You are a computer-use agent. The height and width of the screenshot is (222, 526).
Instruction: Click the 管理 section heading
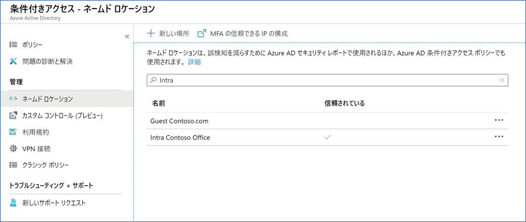click(16, 81)
